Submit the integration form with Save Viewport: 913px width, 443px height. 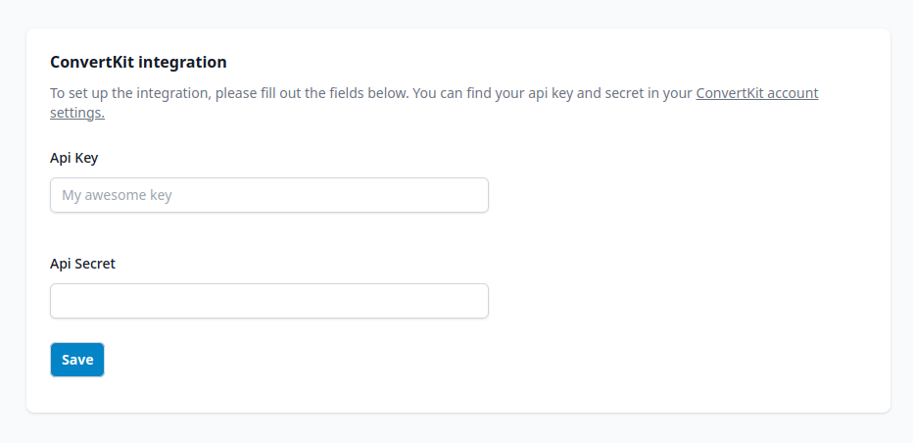[77, 360]
